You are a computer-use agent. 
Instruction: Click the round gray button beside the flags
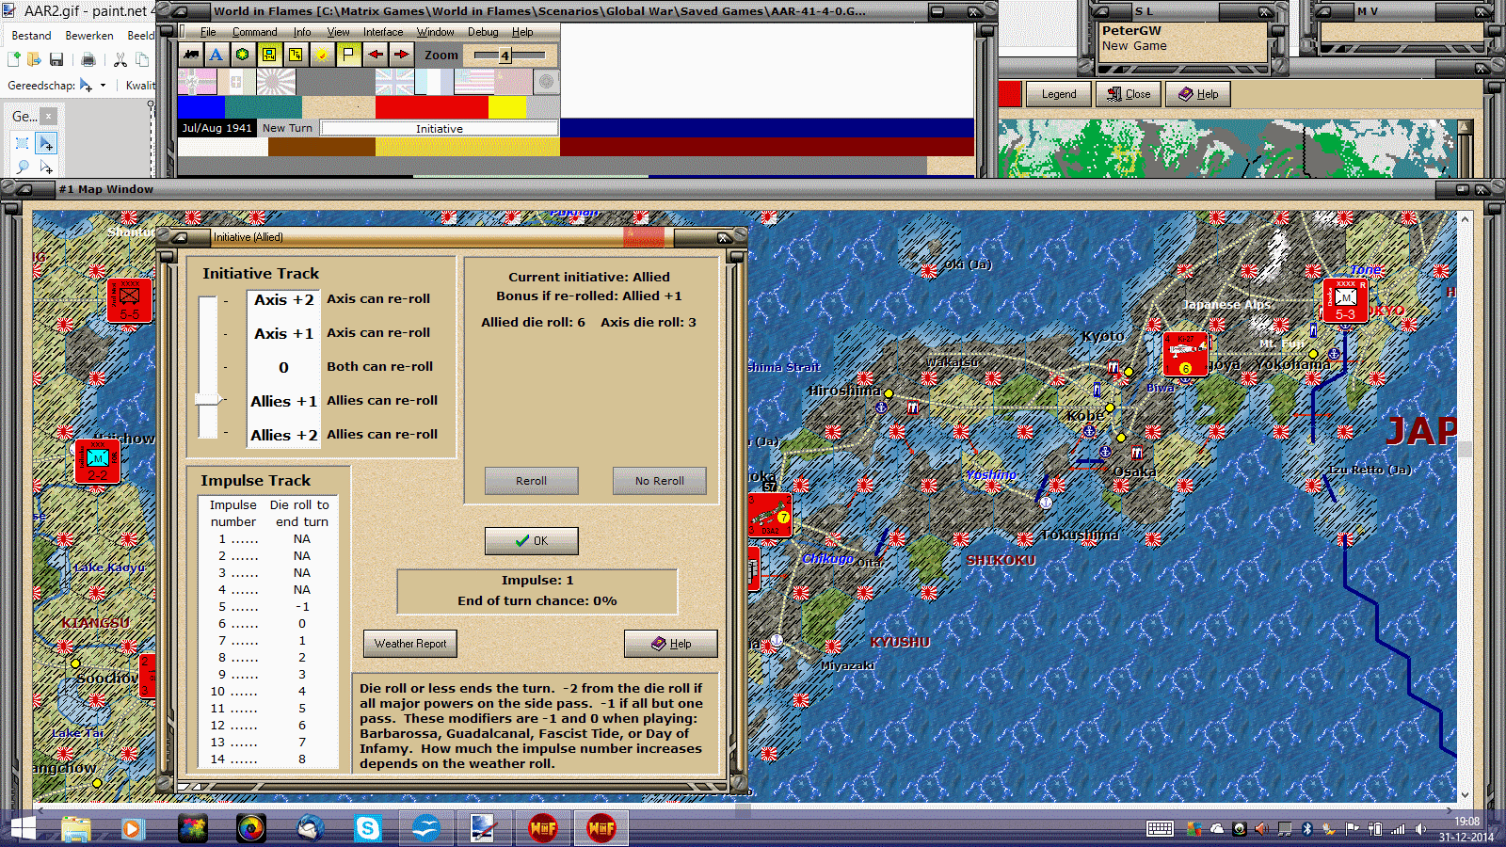pyautogui.click(x=546, y=82)
